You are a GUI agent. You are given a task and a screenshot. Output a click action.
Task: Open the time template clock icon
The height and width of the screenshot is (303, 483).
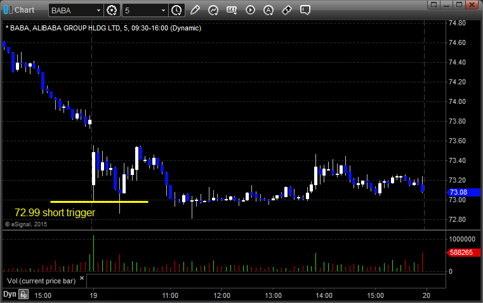tap(176, 10)
